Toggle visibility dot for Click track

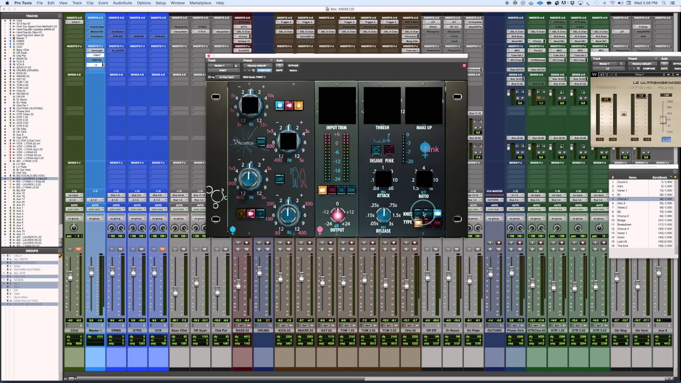click(4, 21)
